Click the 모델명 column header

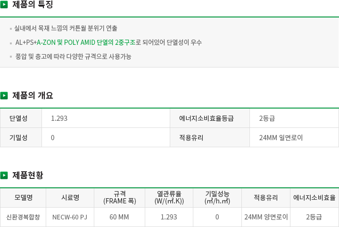click(x=23, y=198)
